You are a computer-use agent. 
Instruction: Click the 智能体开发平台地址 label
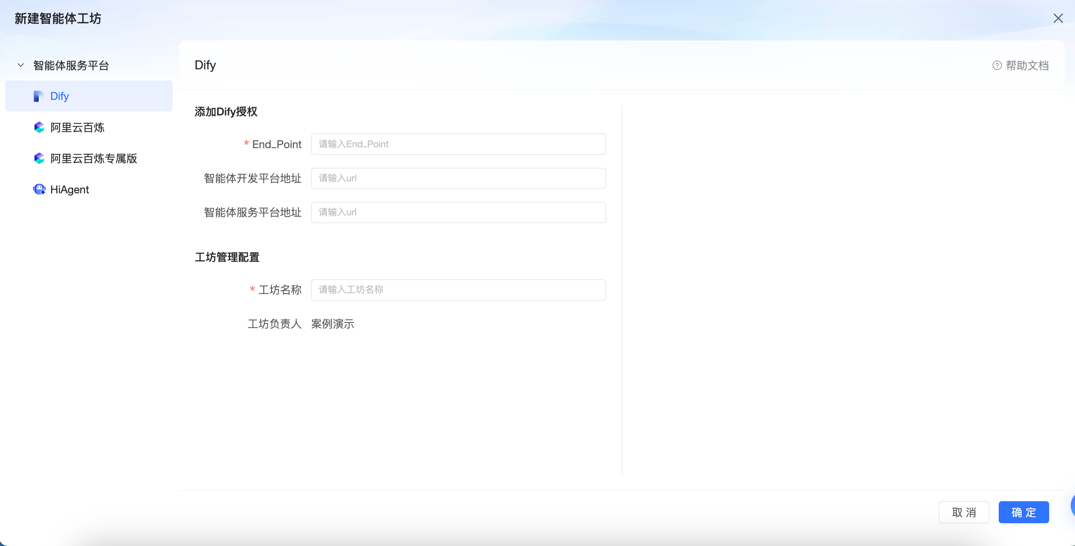pos(253,179)
